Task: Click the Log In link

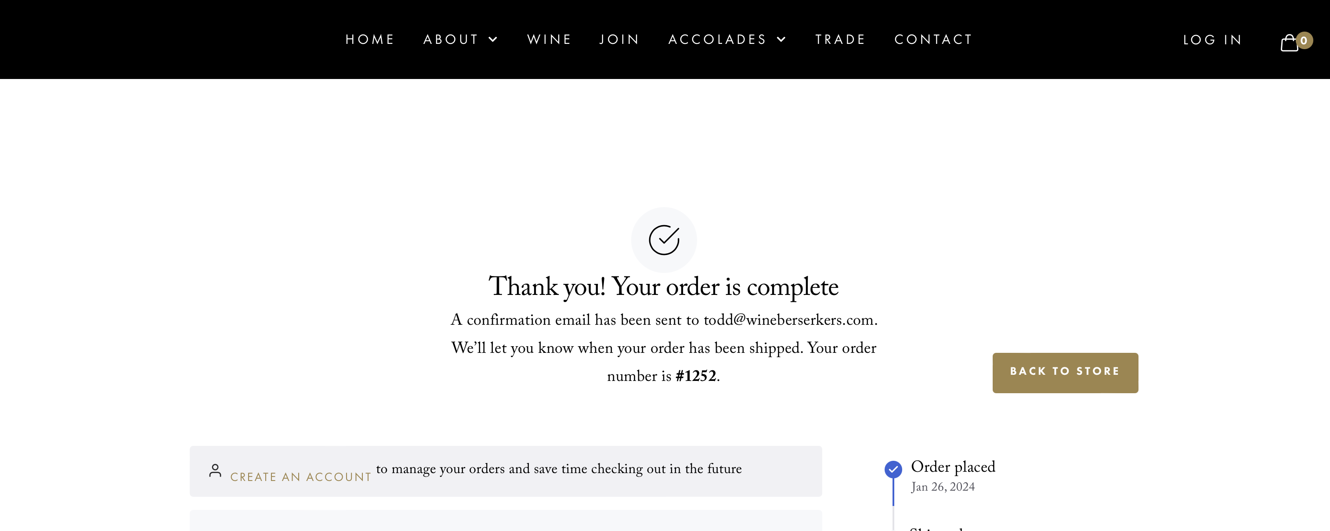Action: pyautogui.click(x=1212, y=40)
